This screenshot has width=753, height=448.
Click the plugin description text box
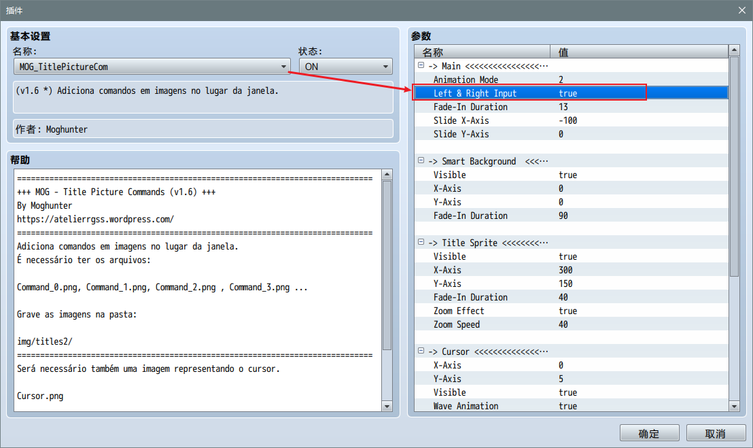click(x=203, y=97)
